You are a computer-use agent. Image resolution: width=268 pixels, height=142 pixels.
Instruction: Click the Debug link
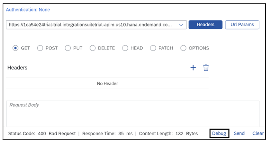click(219, 134)
